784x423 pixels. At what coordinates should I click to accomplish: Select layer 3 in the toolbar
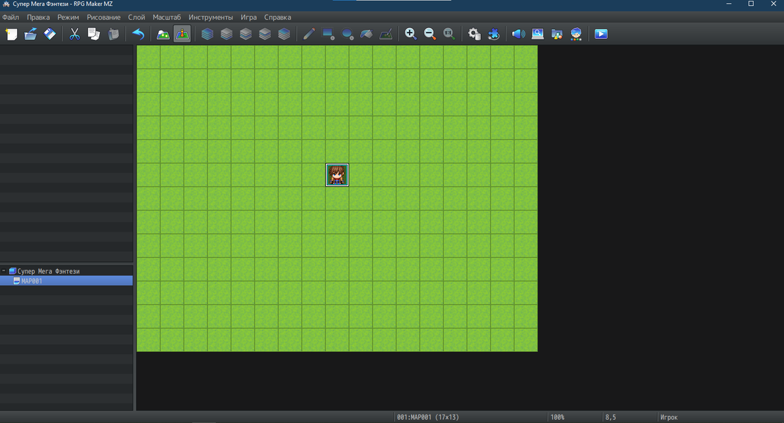coord(265,34)
